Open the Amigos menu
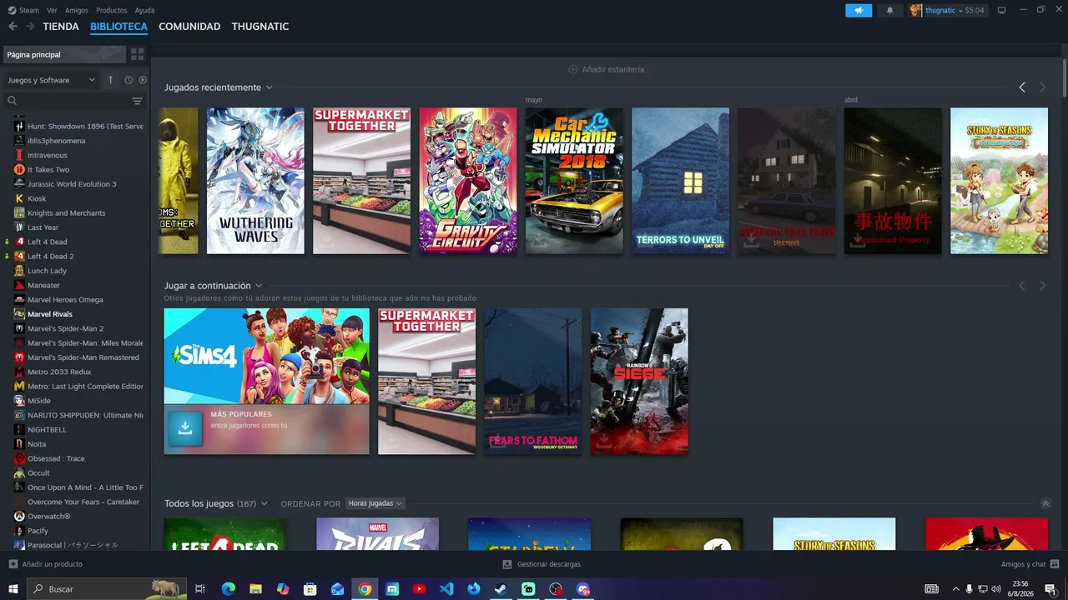This screenshot has height=600, width=1068. coord(77,10)
